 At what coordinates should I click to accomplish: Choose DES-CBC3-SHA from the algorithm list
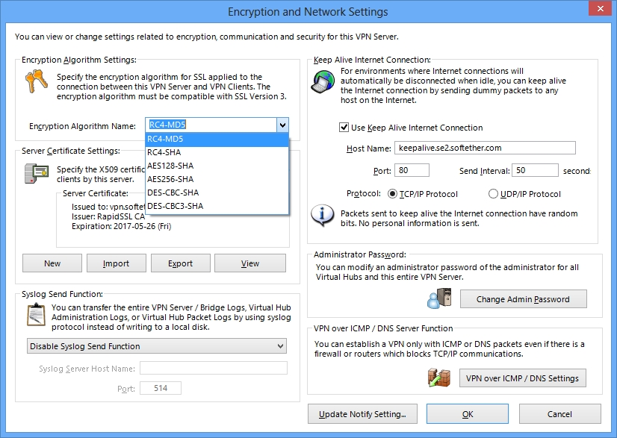pyautogui.click(x=217, y=206)
